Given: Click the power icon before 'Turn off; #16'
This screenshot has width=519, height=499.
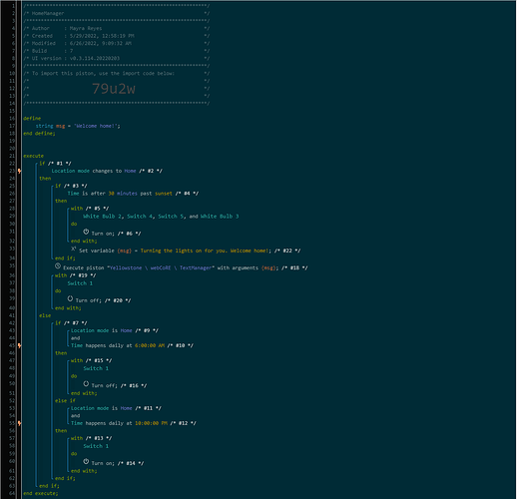Looking at the screenshot, I should tap(86, 384).
